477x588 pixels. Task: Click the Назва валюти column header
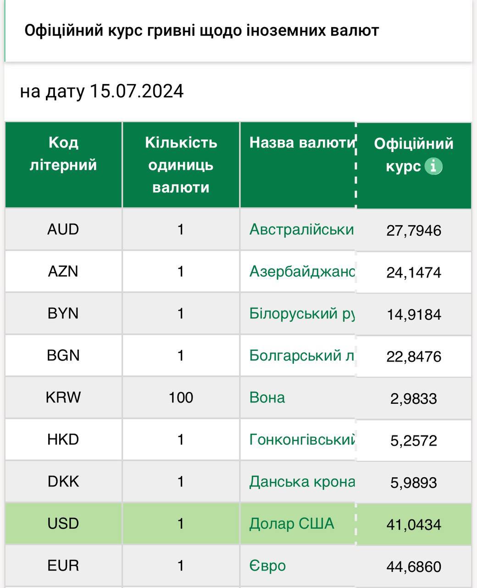[302, 142]
